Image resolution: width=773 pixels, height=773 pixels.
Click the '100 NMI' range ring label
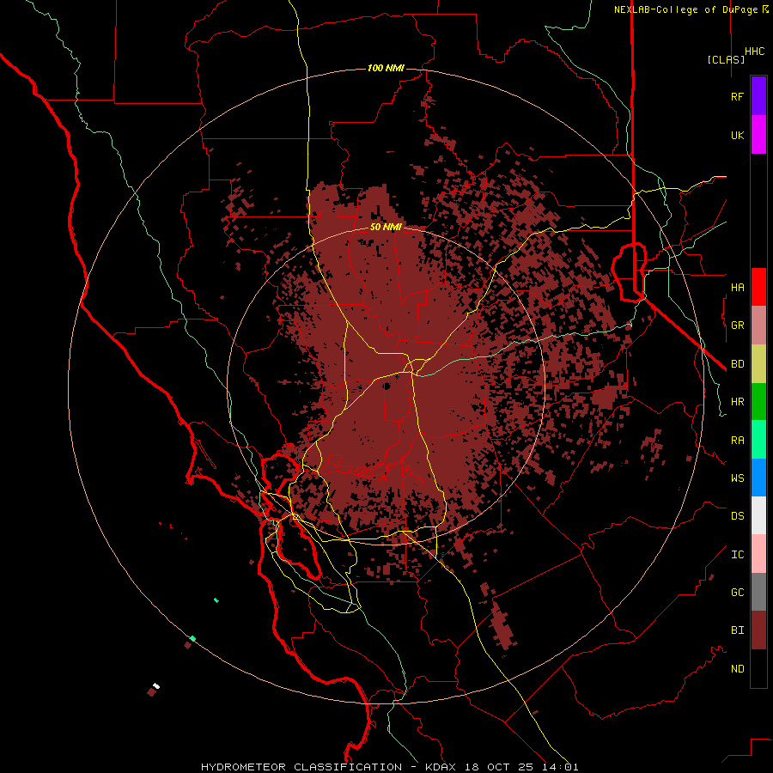(386, 68)
